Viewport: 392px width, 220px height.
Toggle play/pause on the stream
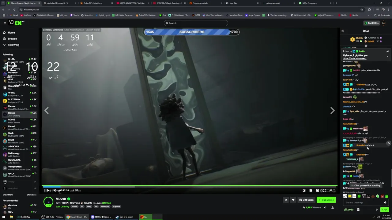tap(48, 190)
